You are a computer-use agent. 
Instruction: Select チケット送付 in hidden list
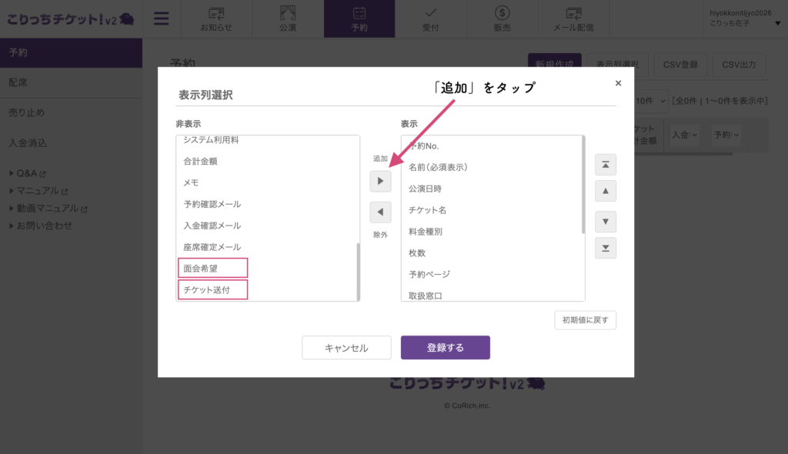click(212, 289)
